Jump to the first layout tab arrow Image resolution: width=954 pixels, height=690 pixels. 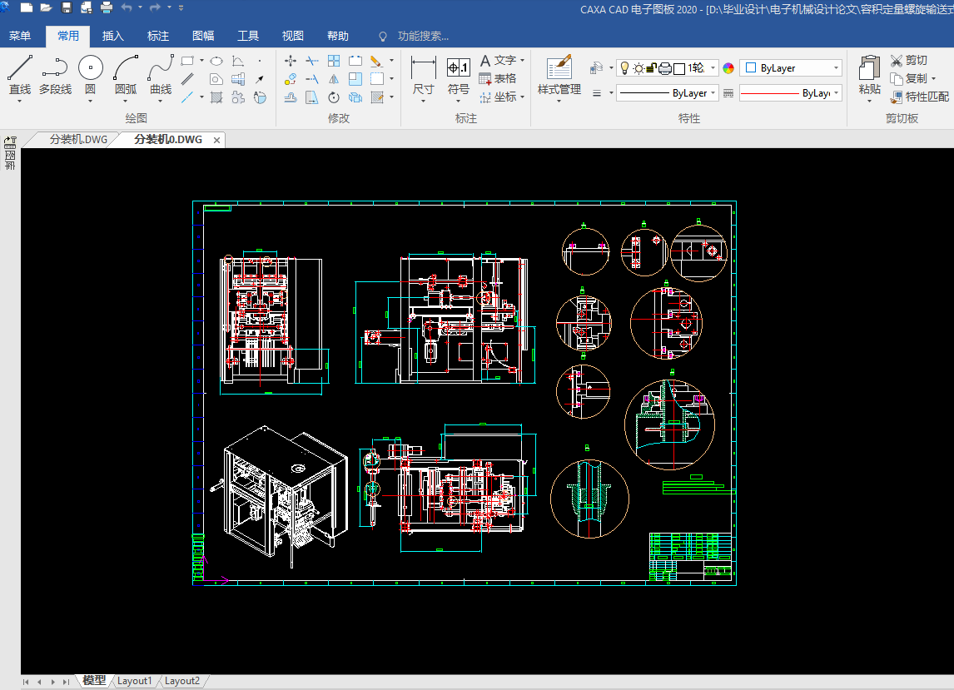click(26, 682)
